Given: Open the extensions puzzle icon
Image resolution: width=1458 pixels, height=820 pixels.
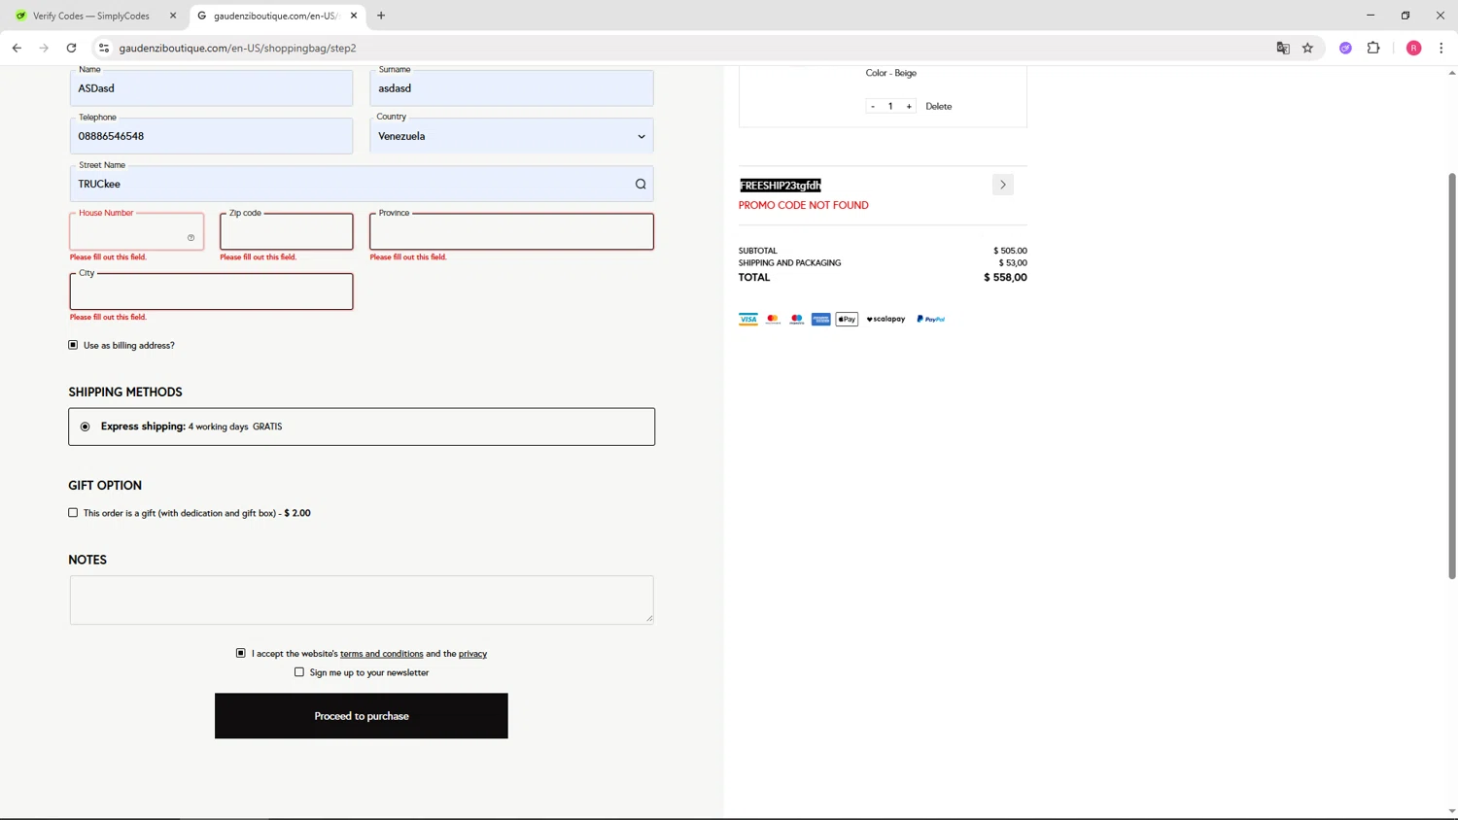Looking at the screenshot, I should pyautogui.click(x=1373, y=48).
